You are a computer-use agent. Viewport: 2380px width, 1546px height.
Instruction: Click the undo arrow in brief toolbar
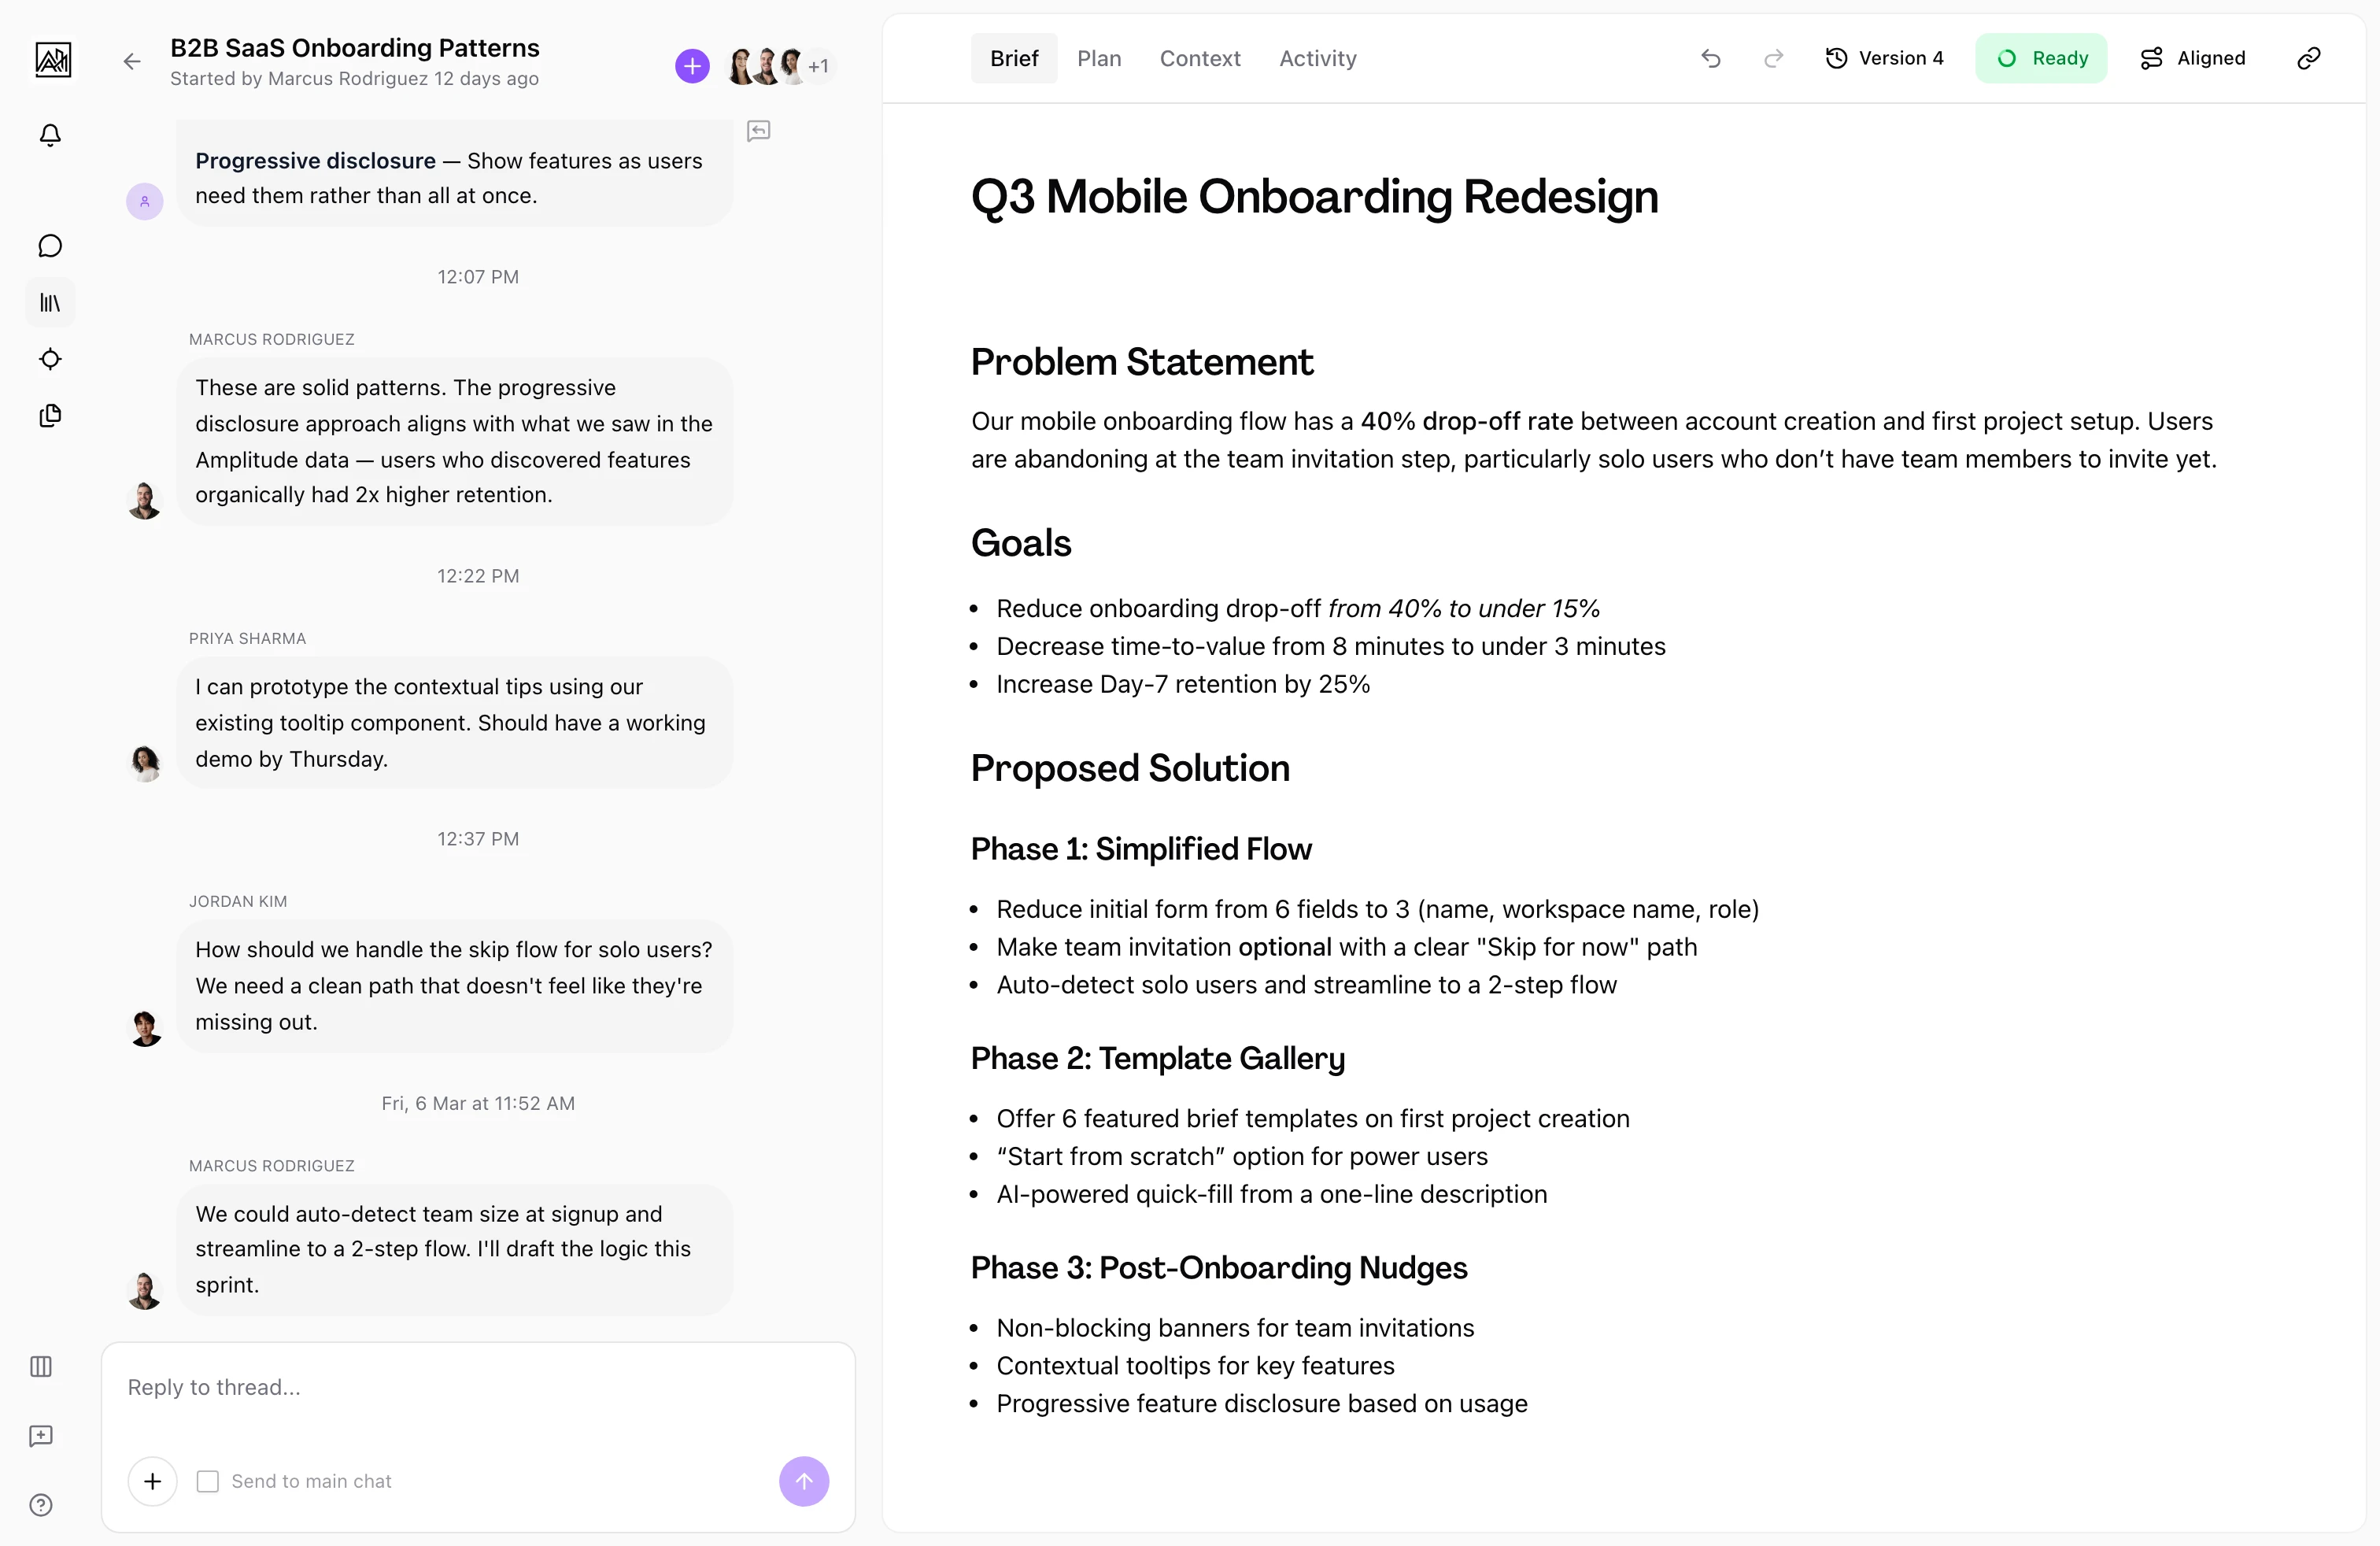pos(1710,59)
